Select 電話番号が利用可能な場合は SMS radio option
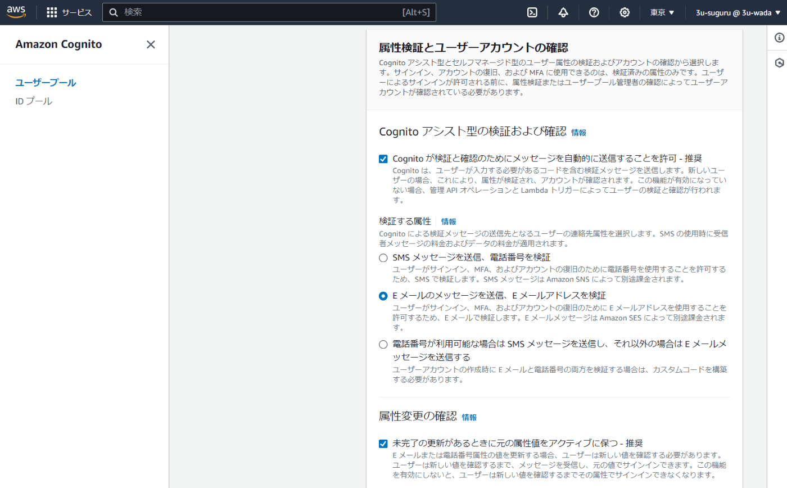This screenshot has width=787, height=488. click(x=383, y=344)
